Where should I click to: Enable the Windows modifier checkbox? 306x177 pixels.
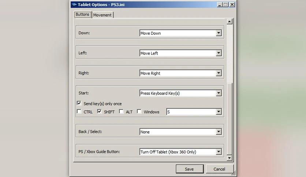[x=139, y=112]
